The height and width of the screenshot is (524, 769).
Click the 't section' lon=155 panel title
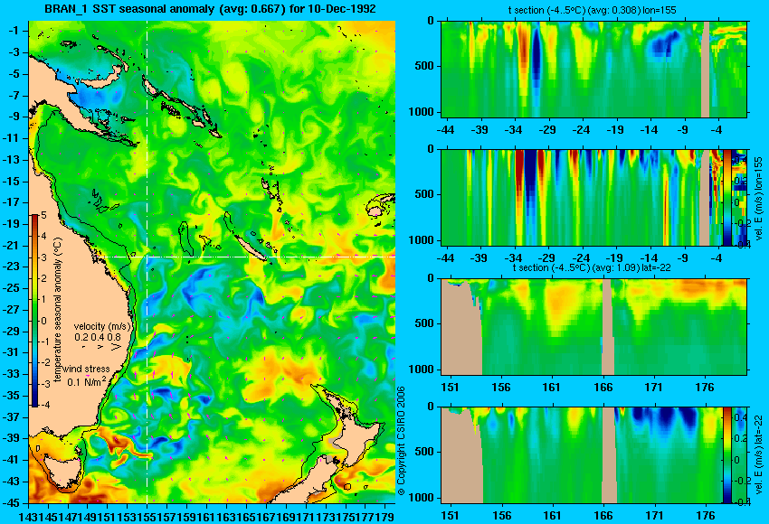tap(592, 10)
